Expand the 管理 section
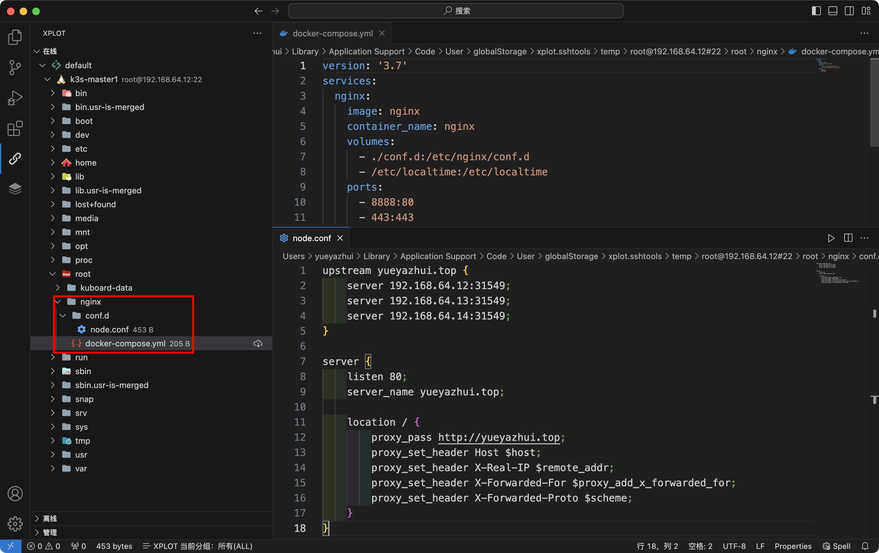 pyautogui.click(x=36, y=532)
